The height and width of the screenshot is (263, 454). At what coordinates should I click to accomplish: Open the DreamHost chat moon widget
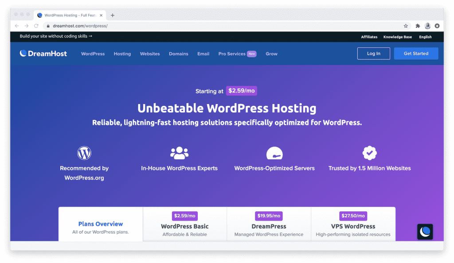tap(425, 232)
